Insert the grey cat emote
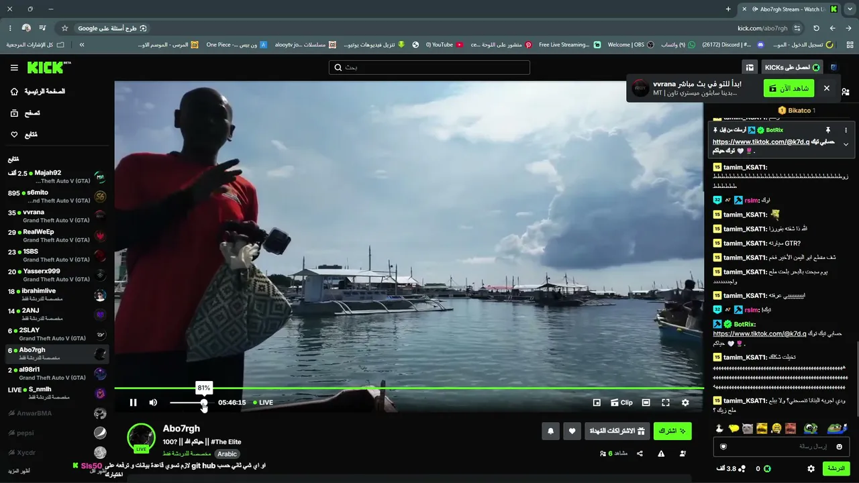This screenshot has width=859, height=483. pyautogui.click(x=748, y=428)
